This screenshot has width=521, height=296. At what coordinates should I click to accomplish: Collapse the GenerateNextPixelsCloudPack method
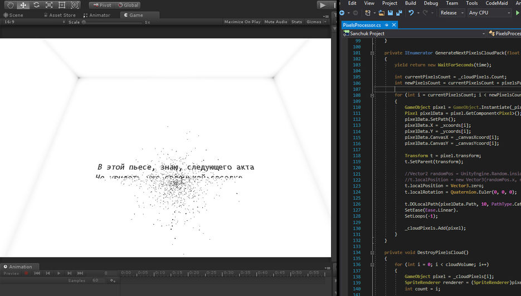[x=372, y=53]
